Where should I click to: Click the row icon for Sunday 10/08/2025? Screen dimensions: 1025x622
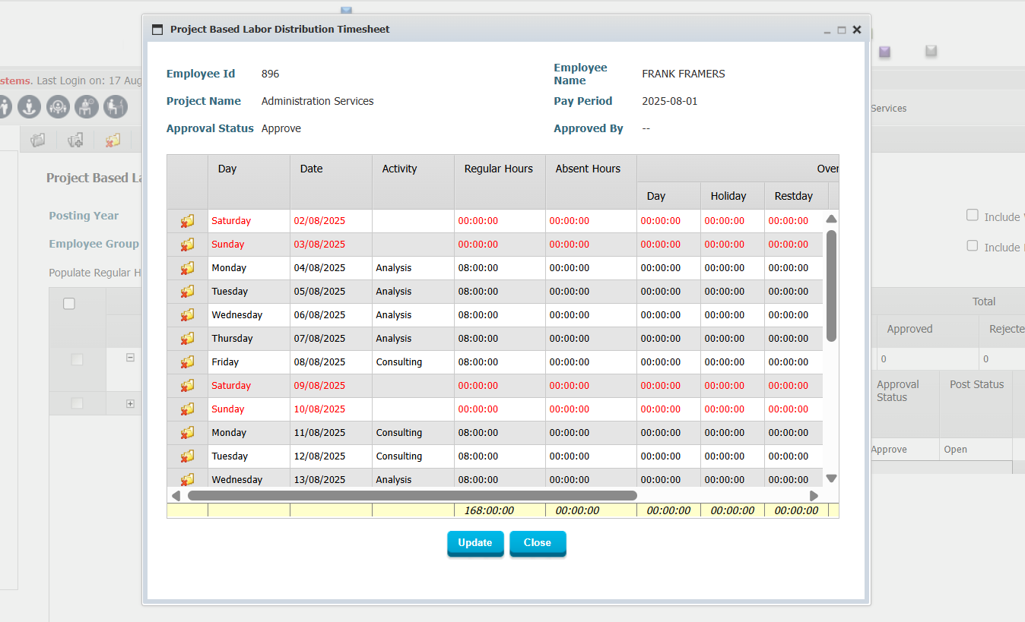(x=187, y=409)
